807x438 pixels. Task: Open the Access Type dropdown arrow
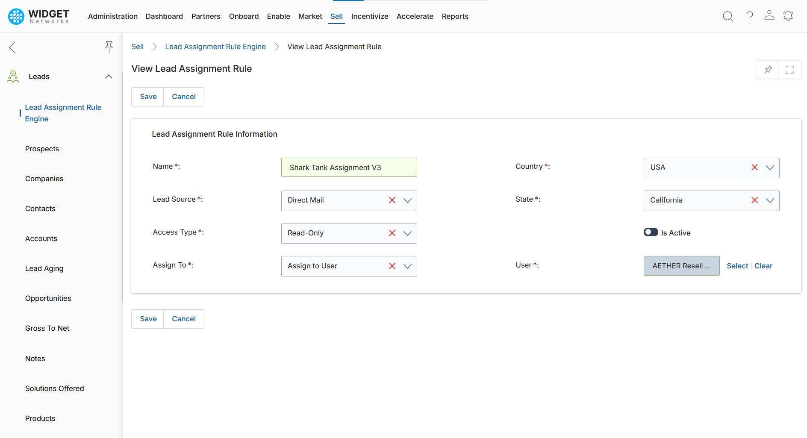(407, 233)
